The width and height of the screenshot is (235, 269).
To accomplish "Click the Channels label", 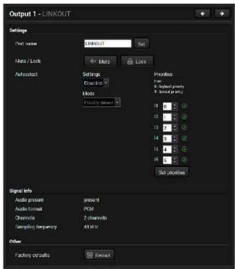I will click(x=25, y=218).
